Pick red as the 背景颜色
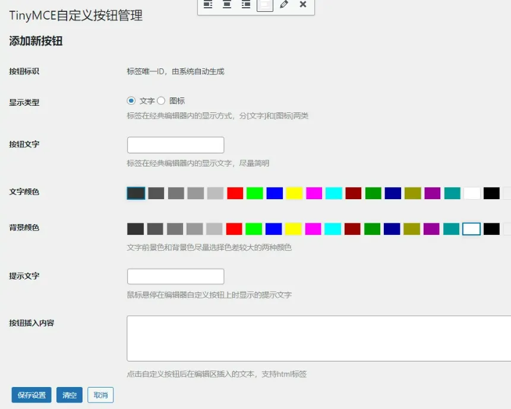 (234, 229)
